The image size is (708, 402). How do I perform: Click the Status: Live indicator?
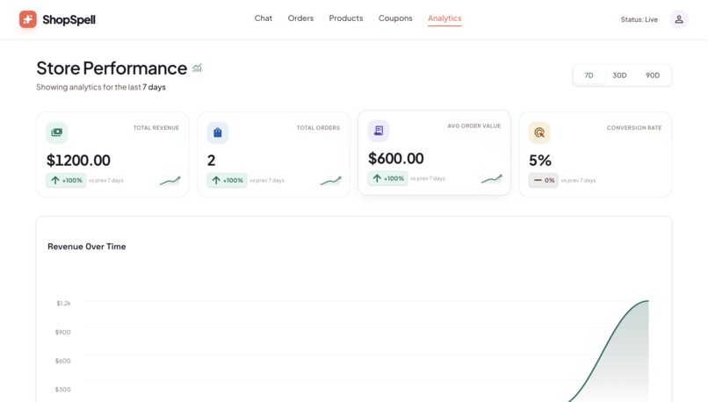click(639, 19)
